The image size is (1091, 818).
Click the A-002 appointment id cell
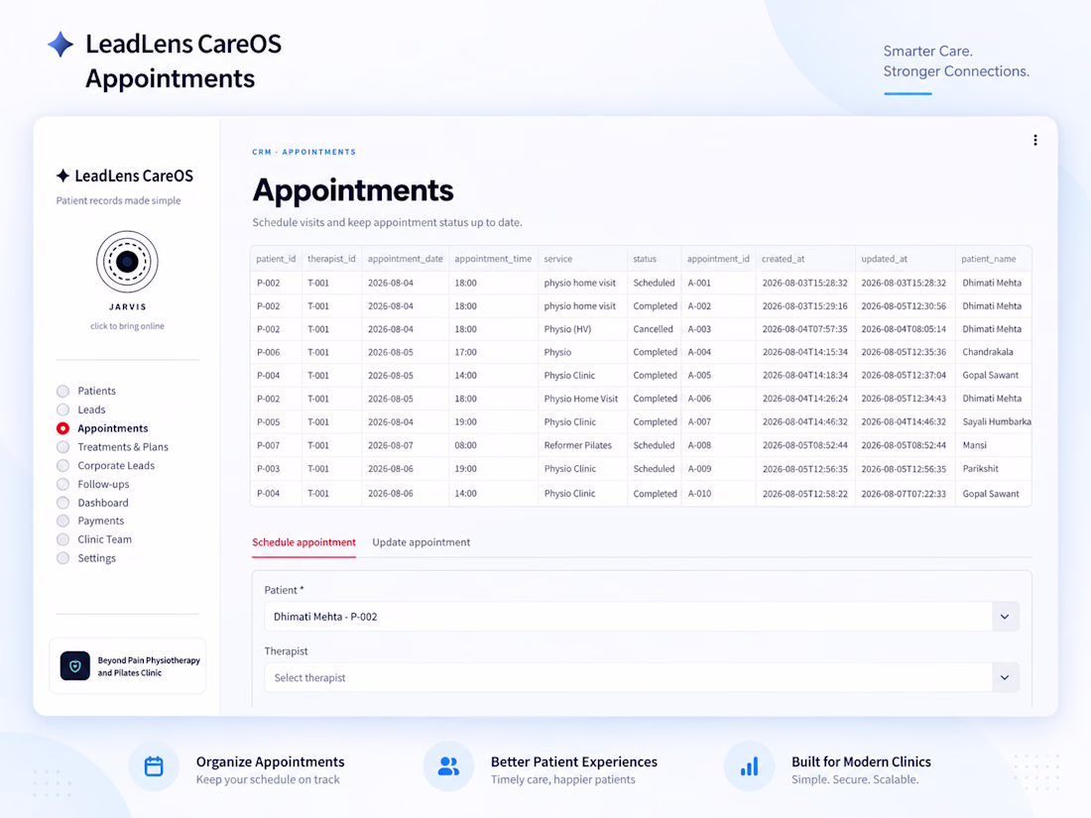tap(718, 306)
